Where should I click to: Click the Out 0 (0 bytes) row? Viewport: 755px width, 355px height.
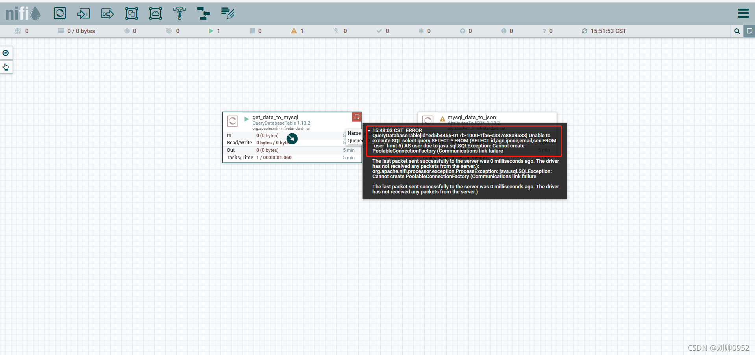(x=292, y=150)
